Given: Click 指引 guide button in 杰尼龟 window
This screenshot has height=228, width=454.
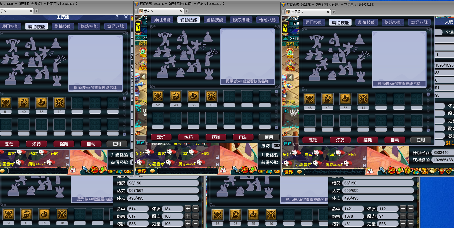Looking at the screenshot, I should pyautogui.click(x=290, y=44).
